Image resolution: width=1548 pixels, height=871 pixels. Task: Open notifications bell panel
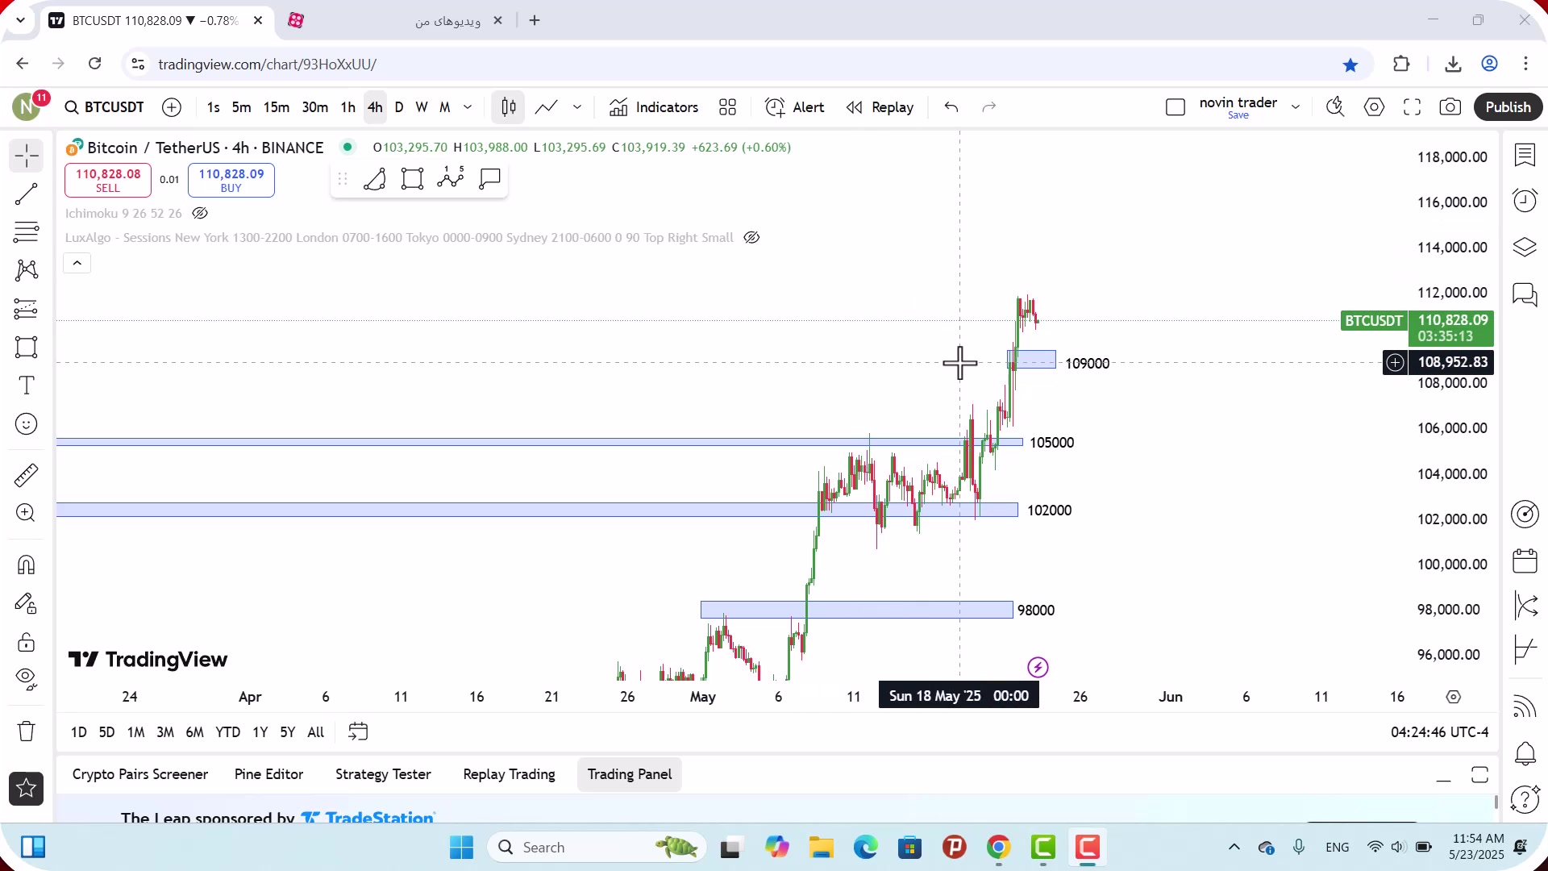(1525, 753)
